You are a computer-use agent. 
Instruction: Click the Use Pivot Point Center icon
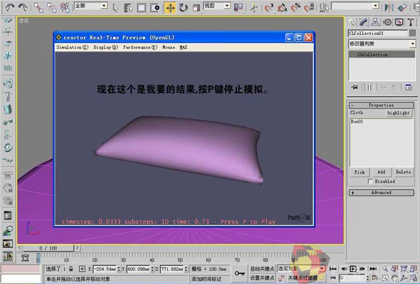coord(238,8)
